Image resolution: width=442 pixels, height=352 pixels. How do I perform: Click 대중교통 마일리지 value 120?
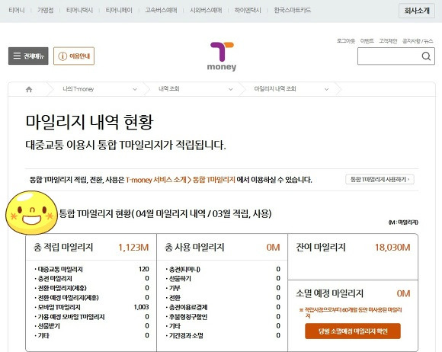click(x=144, y=270)
